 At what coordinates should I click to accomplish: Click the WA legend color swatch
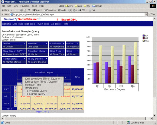pyautogui.click(x=143, y=41)
